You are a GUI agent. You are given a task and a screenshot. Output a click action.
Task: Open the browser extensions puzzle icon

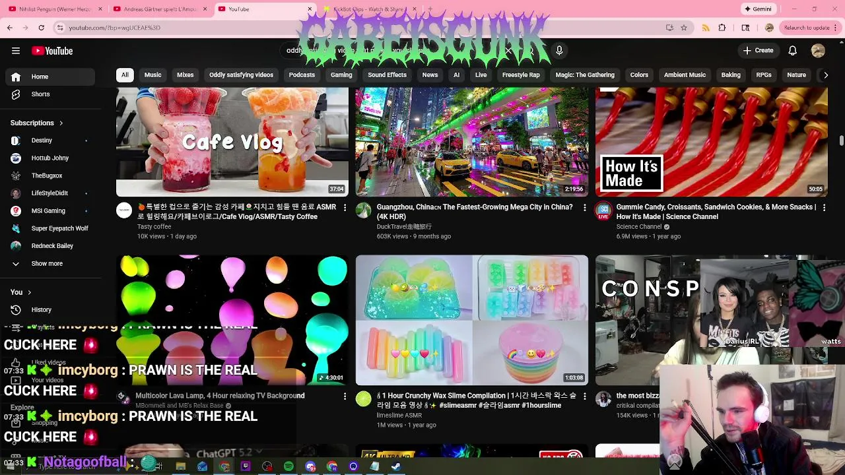coord(722,28)
